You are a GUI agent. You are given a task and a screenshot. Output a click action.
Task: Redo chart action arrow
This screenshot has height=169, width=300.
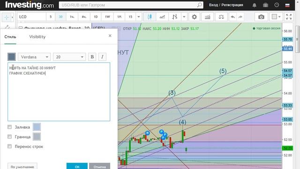[240, 17]
